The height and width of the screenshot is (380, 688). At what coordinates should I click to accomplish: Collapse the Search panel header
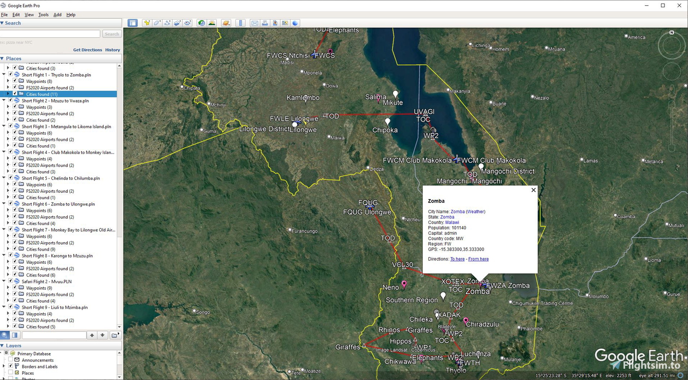point(61,23)
